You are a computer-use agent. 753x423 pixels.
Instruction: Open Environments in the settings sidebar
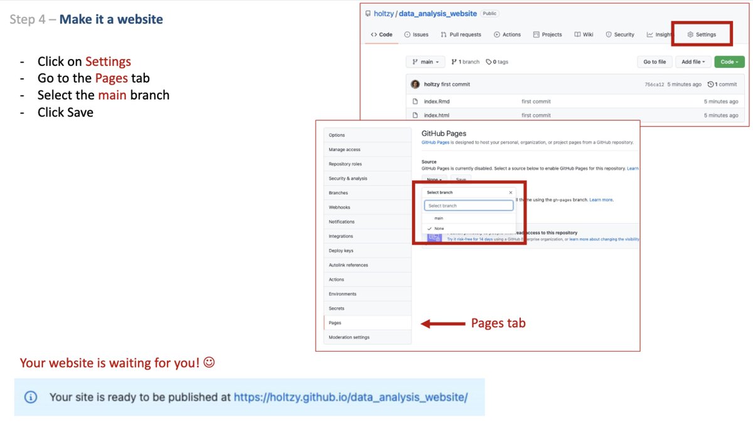[368, 294]
